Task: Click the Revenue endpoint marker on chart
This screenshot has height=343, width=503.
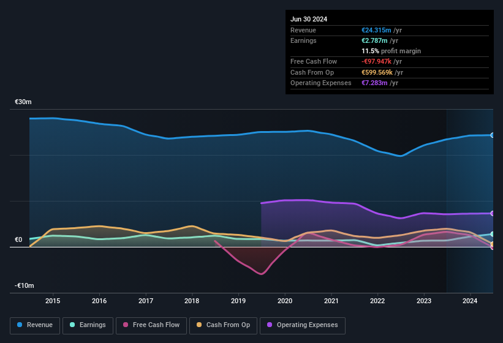Action: [x=493, y=135]
